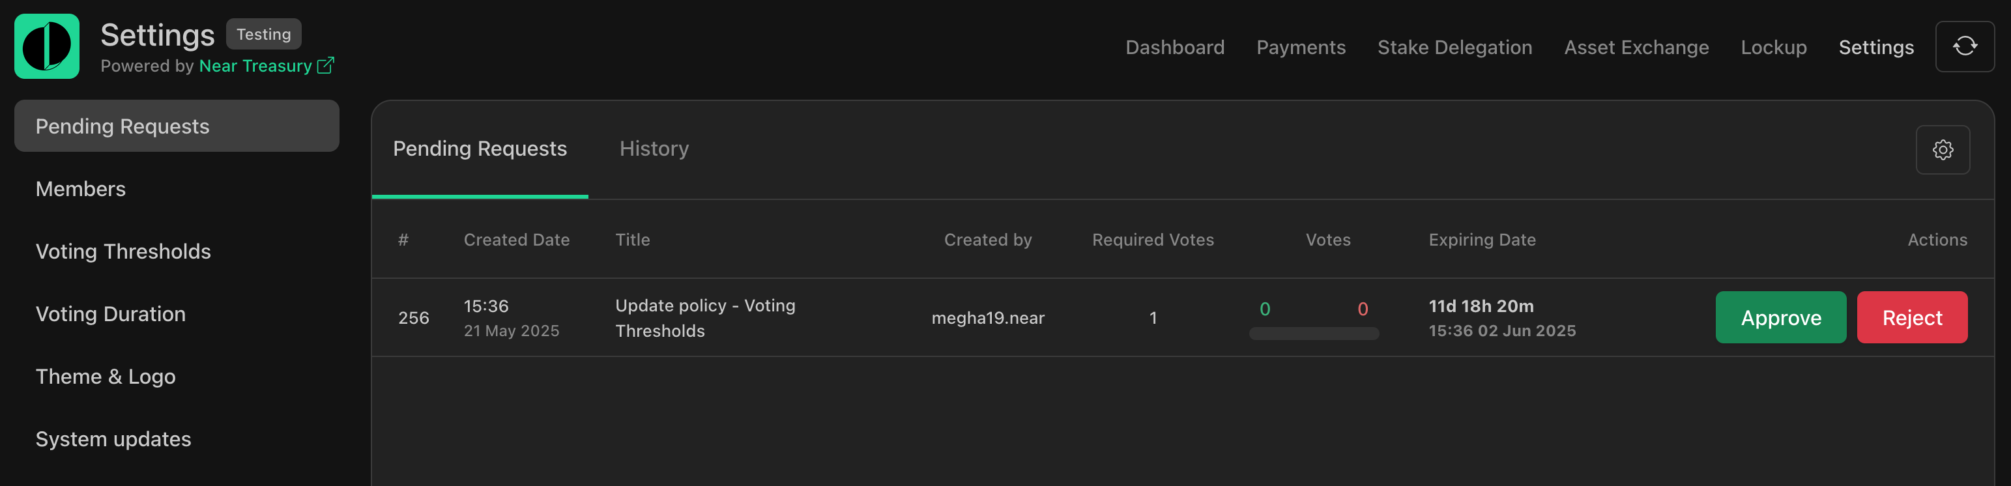
Task: Open the Near Treasury link
Action: (255, 66)
